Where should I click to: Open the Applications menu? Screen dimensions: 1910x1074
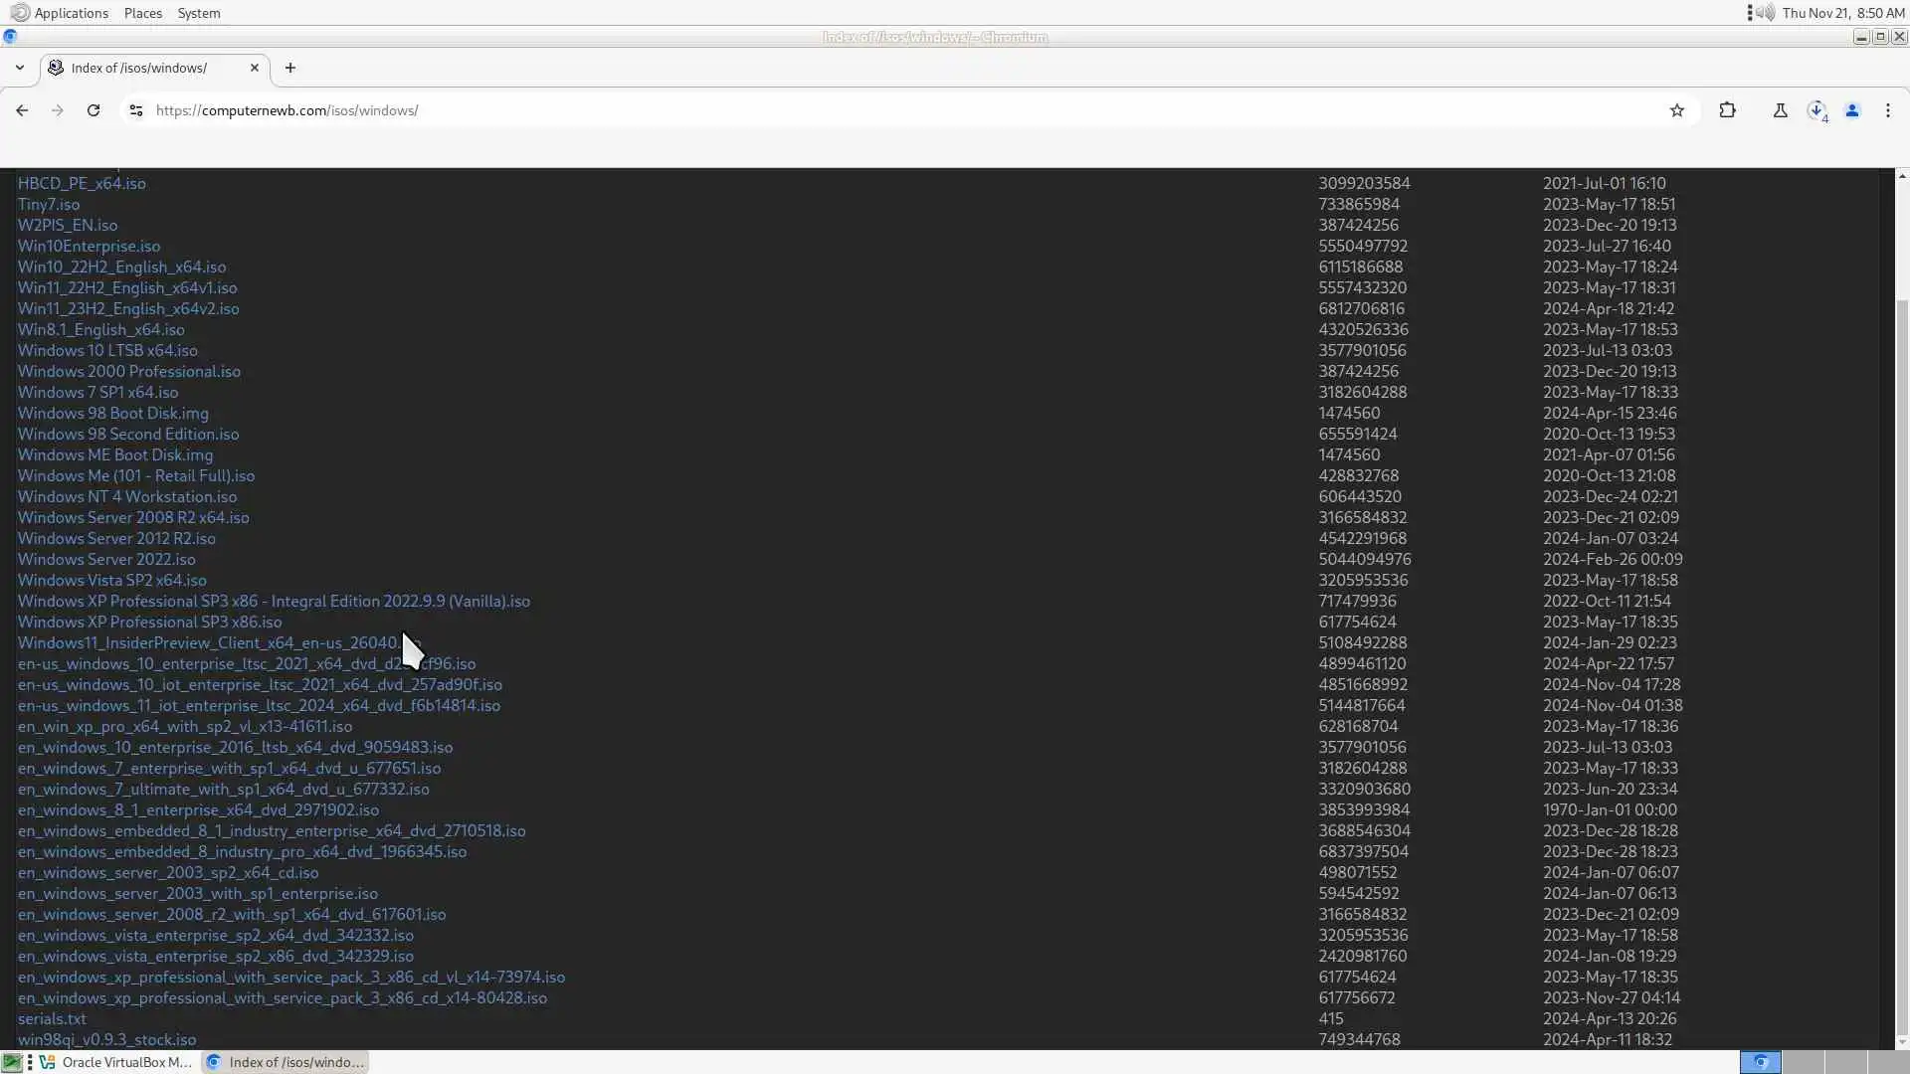click(70, 13)
